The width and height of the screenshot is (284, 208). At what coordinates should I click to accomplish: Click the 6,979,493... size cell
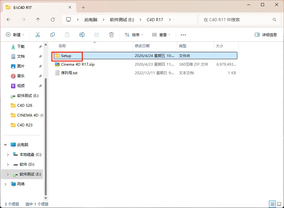[x=226, y=64]
